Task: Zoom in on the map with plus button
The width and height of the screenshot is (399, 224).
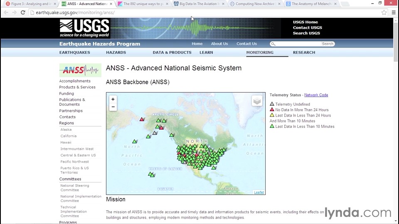Action: 113,99
